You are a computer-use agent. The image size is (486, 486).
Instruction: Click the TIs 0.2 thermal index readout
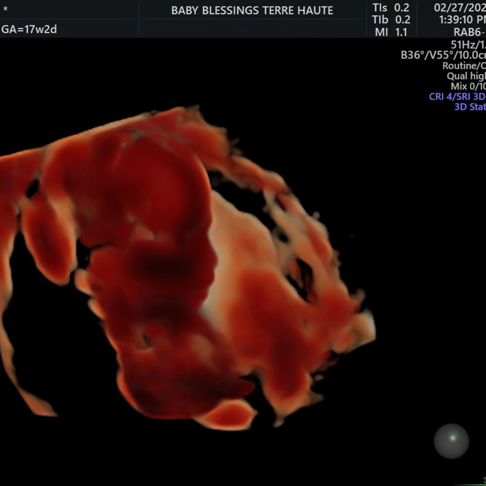(x=391, y=8)
